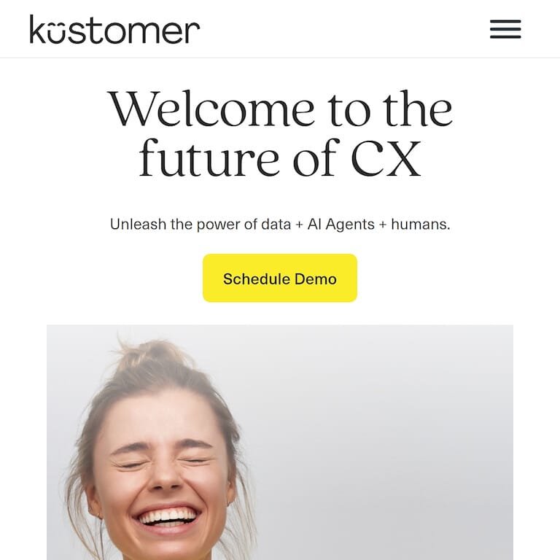
Task: Click the Kustomer logo
Action: [x=114, y=29]
